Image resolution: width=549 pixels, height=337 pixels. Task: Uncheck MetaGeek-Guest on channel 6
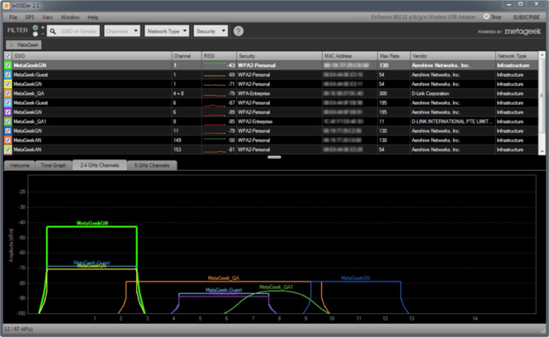pos(7,102)
